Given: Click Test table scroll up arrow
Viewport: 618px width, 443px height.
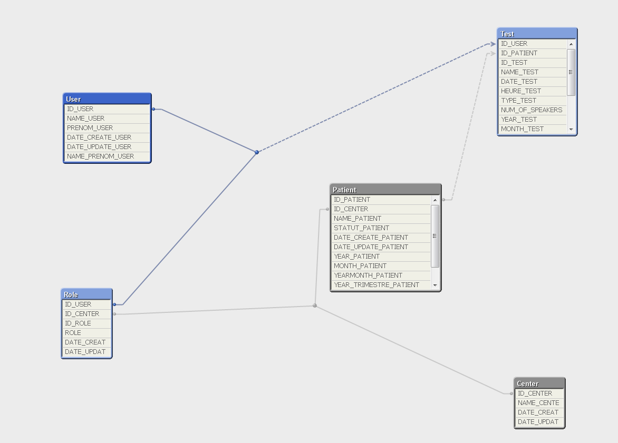Looking at the screenshot, I should point(571,44).
